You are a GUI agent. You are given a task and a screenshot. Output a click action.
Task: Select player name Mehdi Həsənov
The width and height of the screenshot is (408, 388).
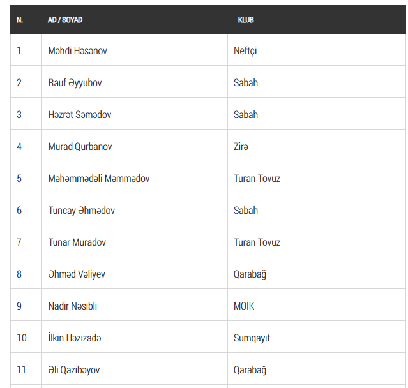point(78,50)
